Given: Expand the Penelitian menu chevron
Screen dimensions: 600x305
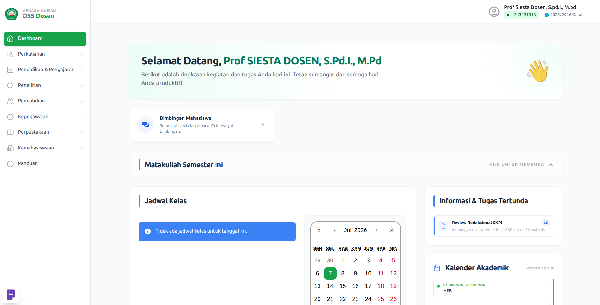Looking at the screenshot, I should (x=82, y=86).
